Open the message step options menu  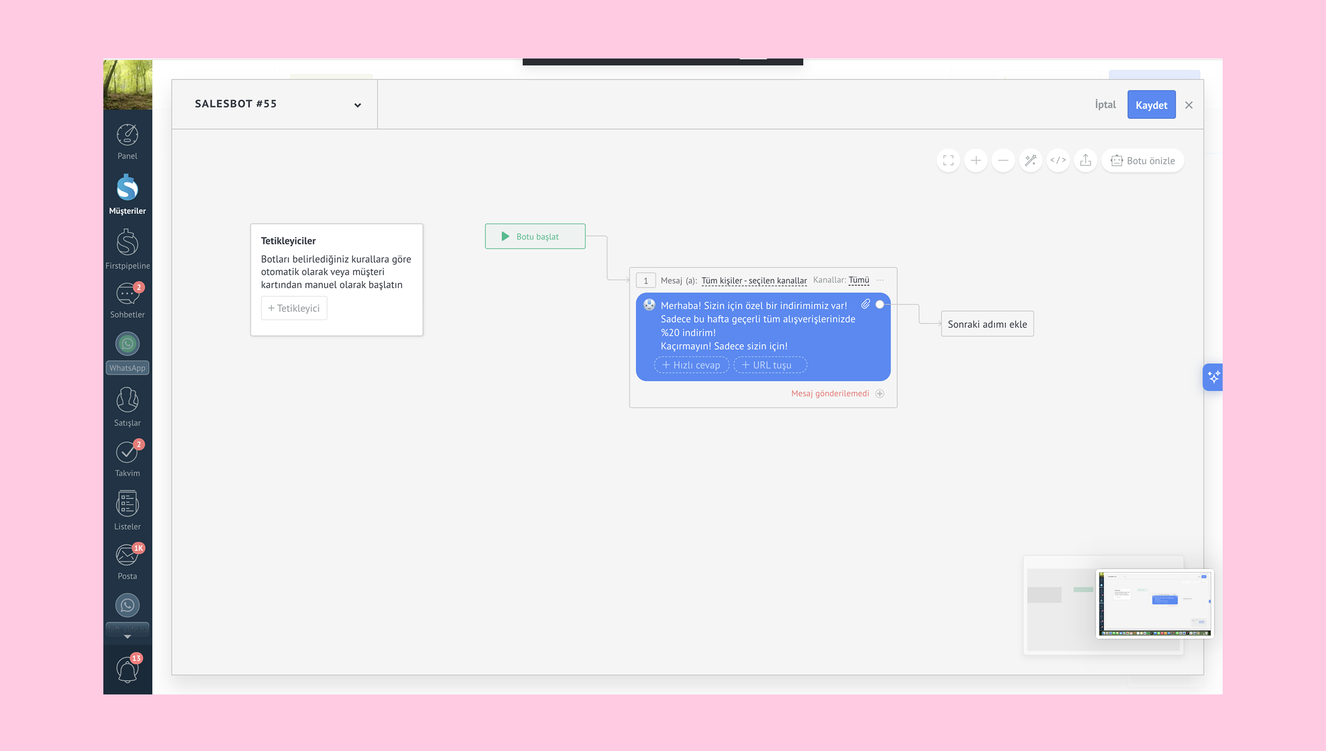point(880,280)
